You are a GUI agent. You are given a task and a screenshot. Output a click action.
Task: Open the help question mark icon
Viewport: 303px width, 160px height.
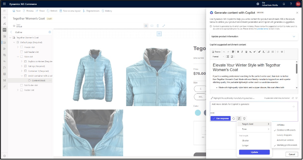coord(291,4)
